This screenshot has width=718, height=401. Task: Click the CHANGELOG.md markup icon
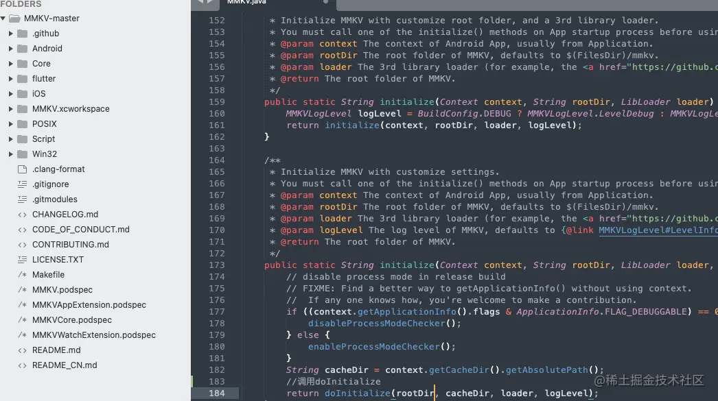[23, 215]
